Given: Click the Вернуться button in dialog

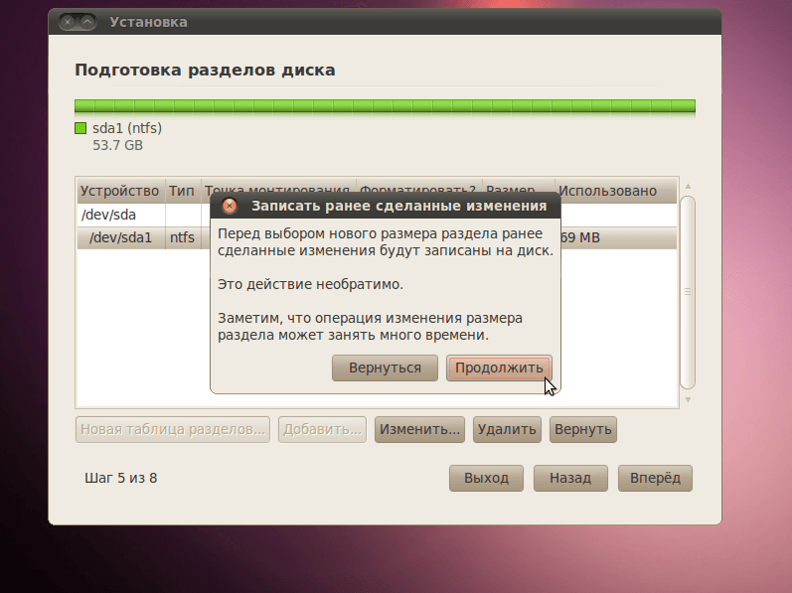Looking at the screenshot, I should [385, 368].
